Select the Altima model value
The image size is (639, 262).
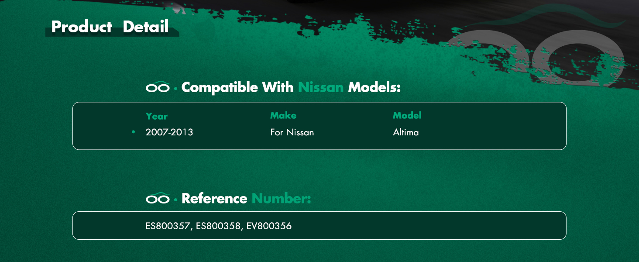(406, 132)
